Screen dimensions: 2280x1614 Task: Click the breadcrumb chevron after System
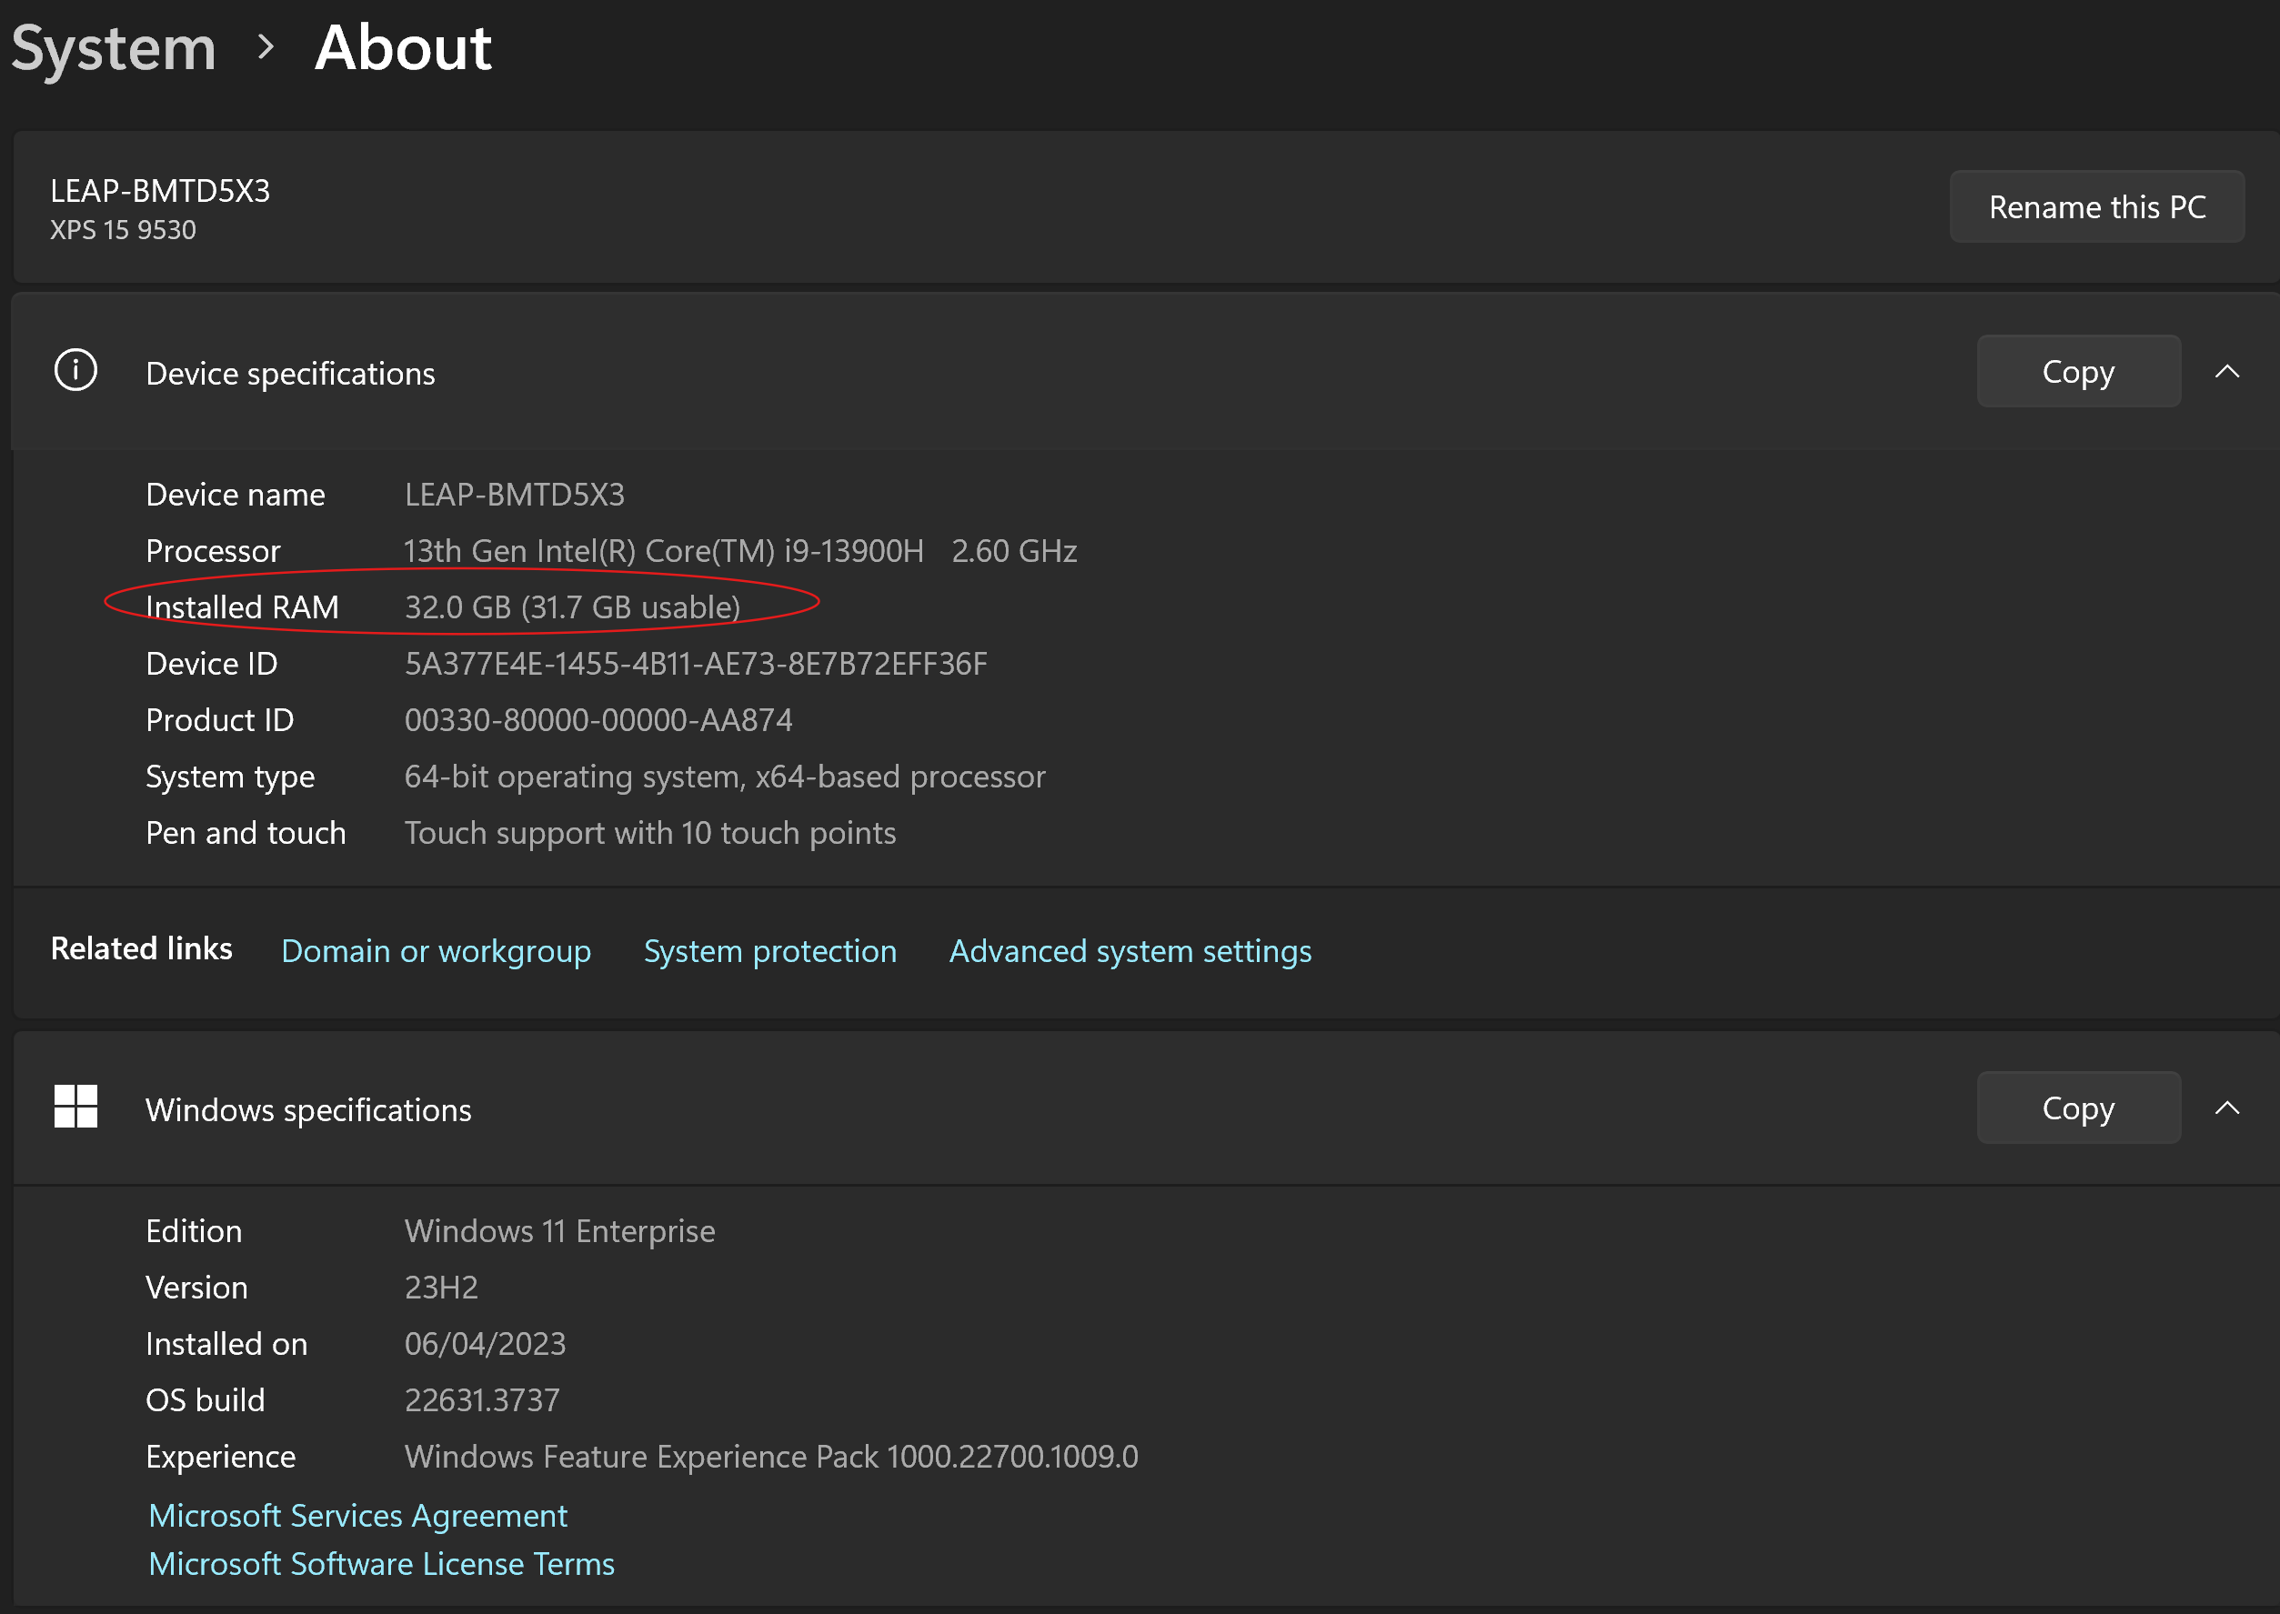(x=265, y=46)
